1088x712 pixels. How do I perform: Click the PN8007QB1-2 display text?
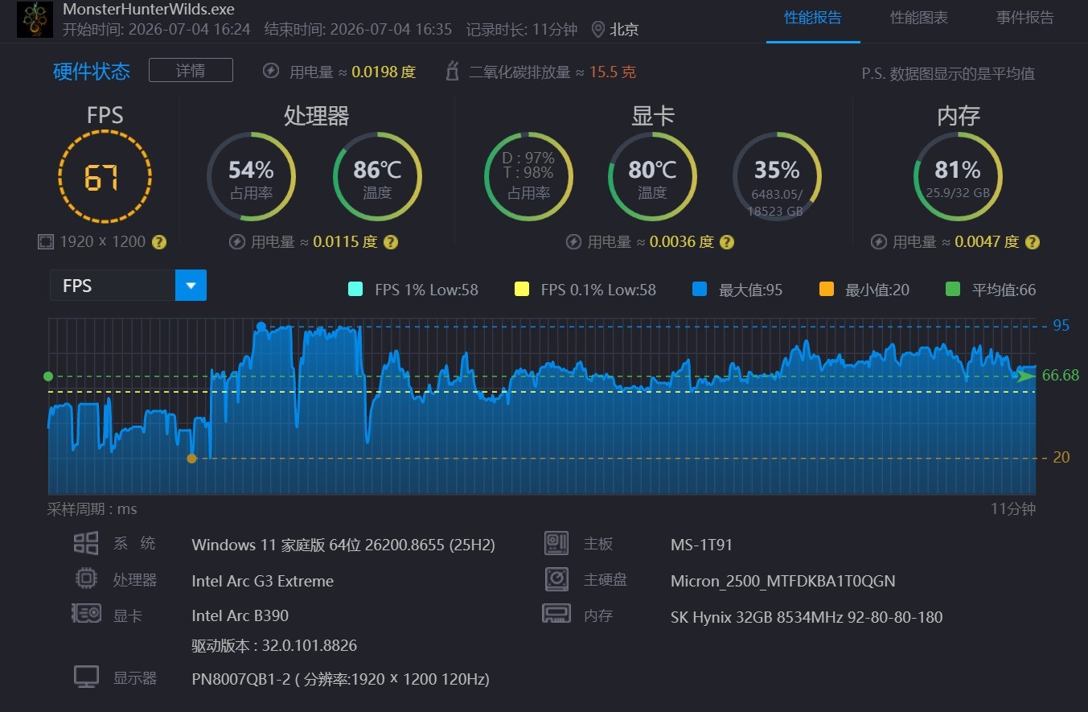click(340, 679)
